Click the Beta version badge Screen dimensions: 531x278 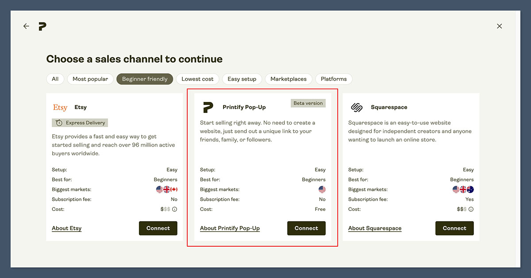[x=308, y=103]
